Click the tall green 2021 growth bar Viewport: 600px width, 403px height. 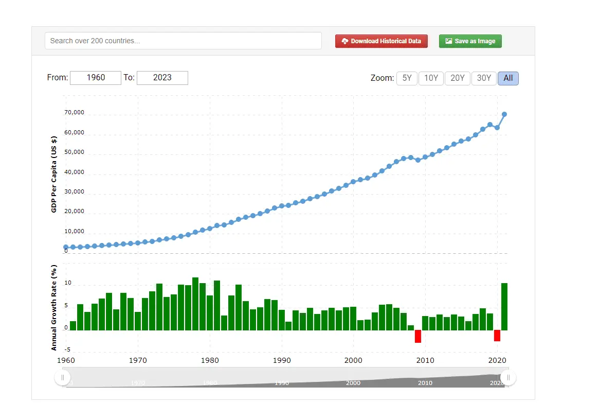point(504,307)
